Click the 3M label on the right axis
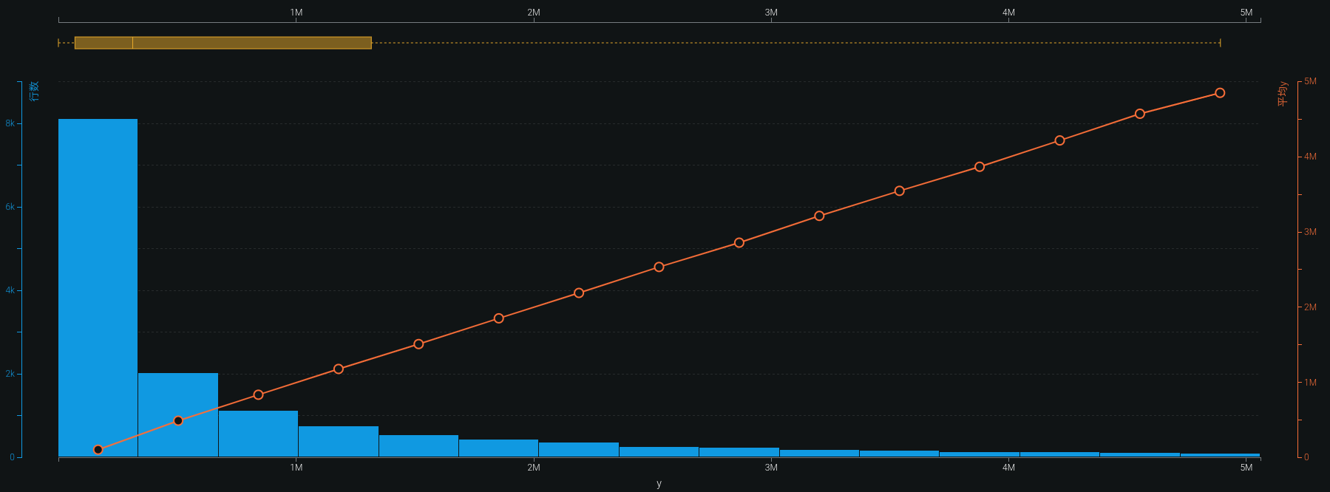The height and width of the screenshot is (492, 1330). point(1310,232)
